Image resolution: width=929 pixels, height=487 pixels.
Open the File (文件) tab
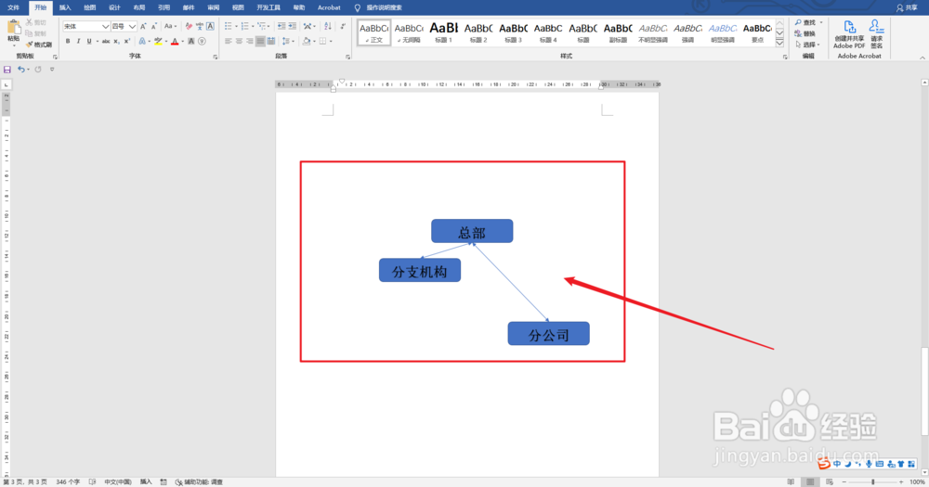click(13, 7)
